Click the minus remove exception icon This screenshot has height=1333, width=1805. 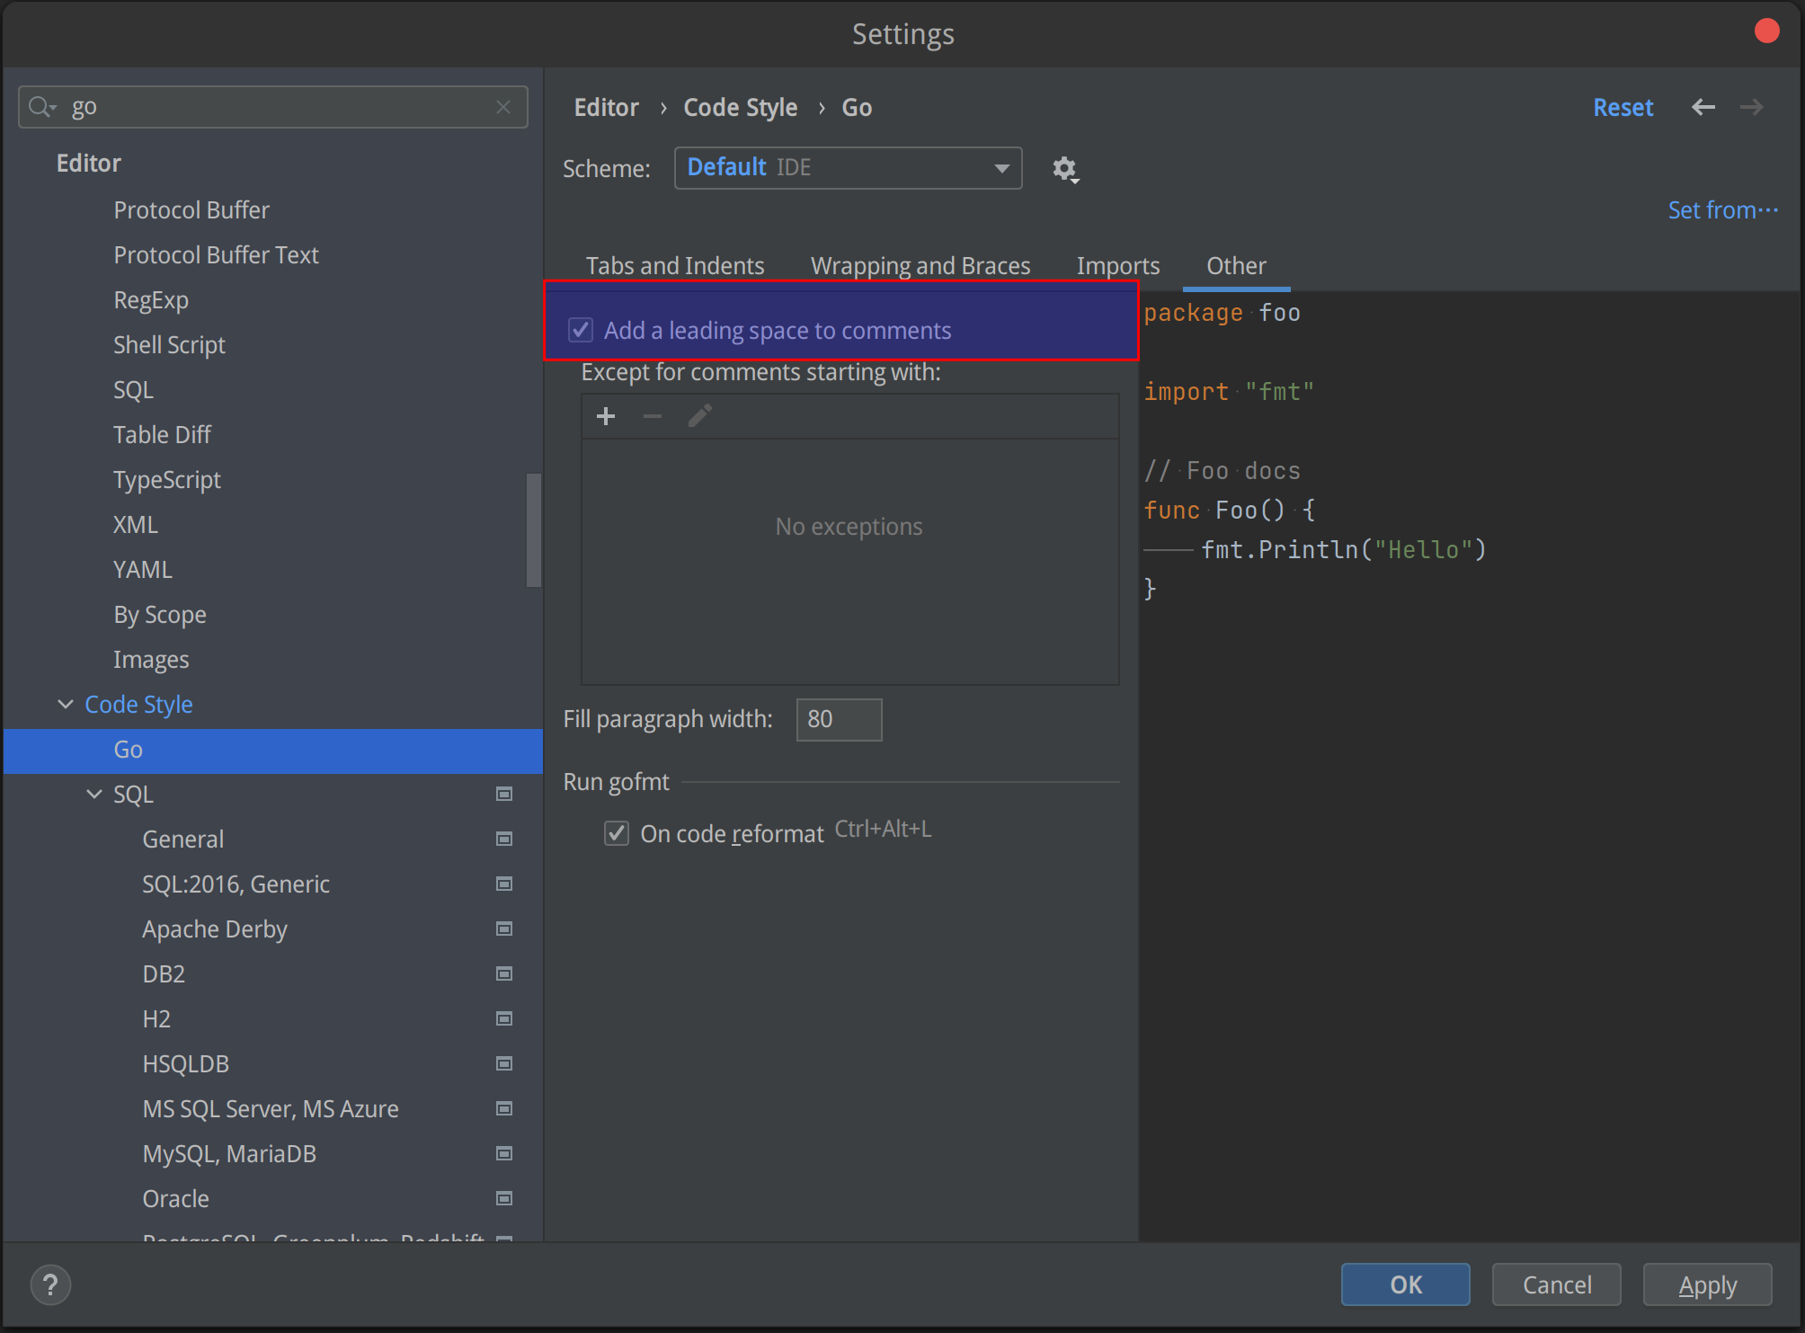(x=653, y=416)
